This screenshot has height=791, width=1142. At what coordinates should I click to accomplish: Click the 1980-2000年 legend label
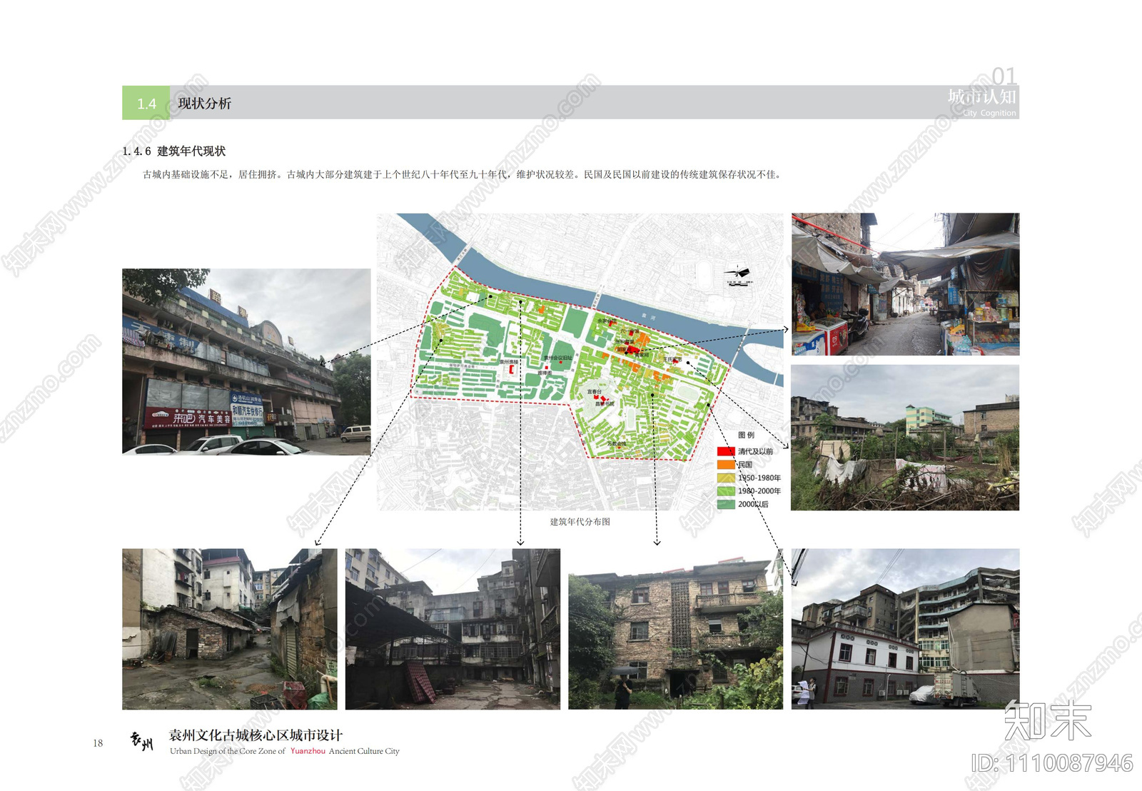(759, 490)
